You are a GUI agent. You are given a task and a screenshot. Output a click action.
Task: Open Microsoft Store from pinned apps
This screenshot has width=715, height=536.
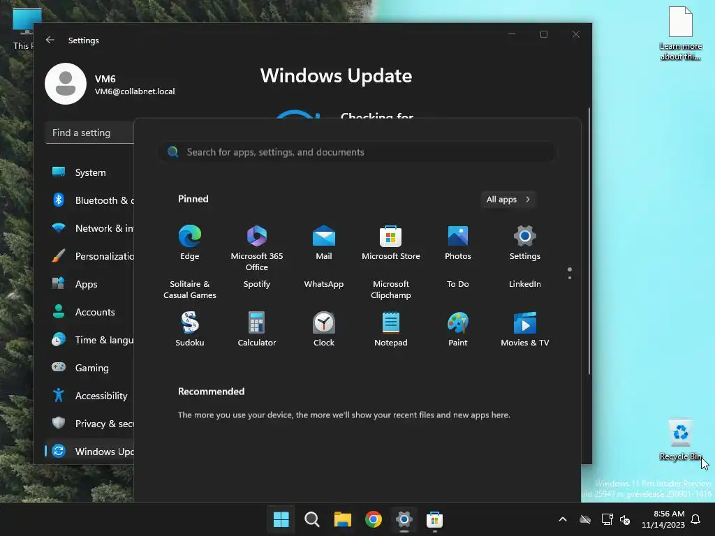391,242
